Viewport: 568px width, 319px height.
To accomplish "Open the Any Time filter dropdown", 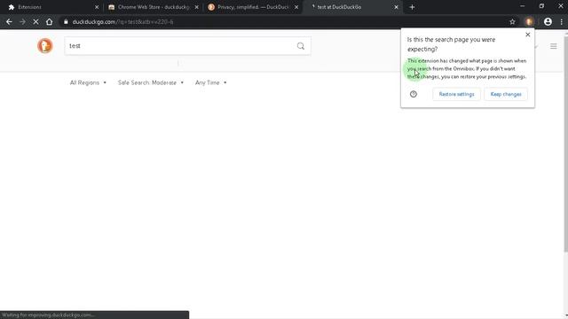I will [x=211, y=82].
